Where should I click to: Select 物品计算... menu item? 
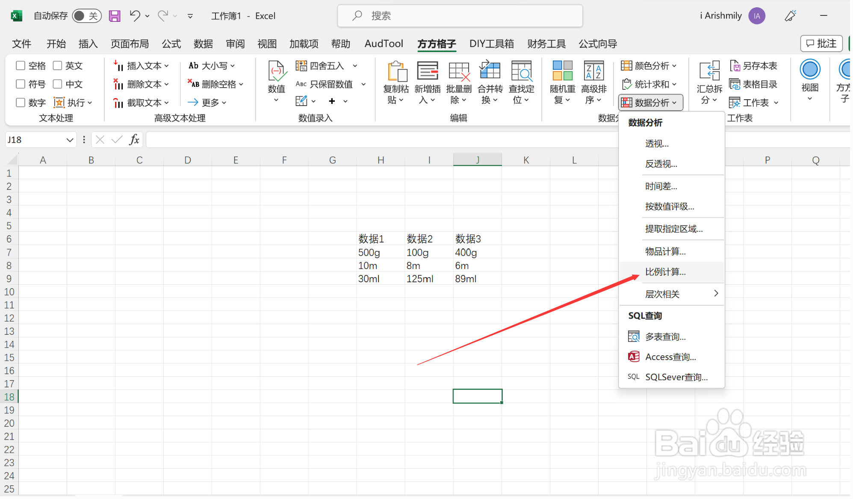click(671, 251)
